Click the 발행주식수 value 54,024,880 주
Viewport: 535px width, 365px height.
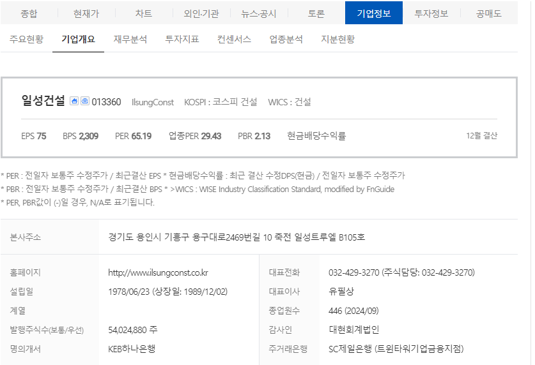pyautogui.click(x=133, y=330)
